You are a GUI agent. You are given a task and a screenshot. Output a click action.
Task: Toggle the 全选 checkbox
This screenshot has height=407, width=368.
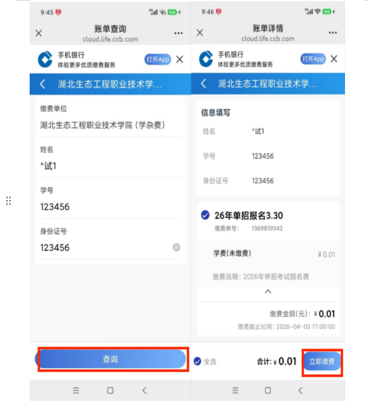[x=197, y=361]
